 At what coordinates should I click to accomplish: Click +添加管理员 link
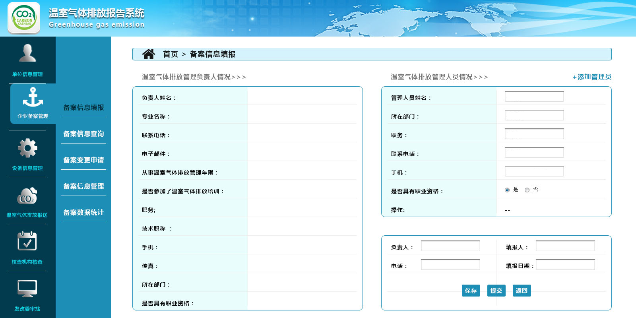592,77
